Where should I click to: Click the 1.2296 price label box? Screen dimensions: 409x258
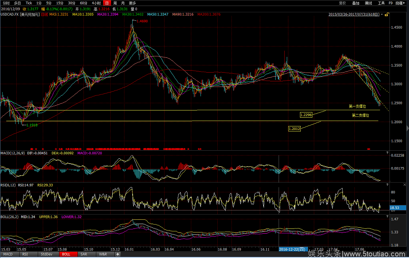306,115
